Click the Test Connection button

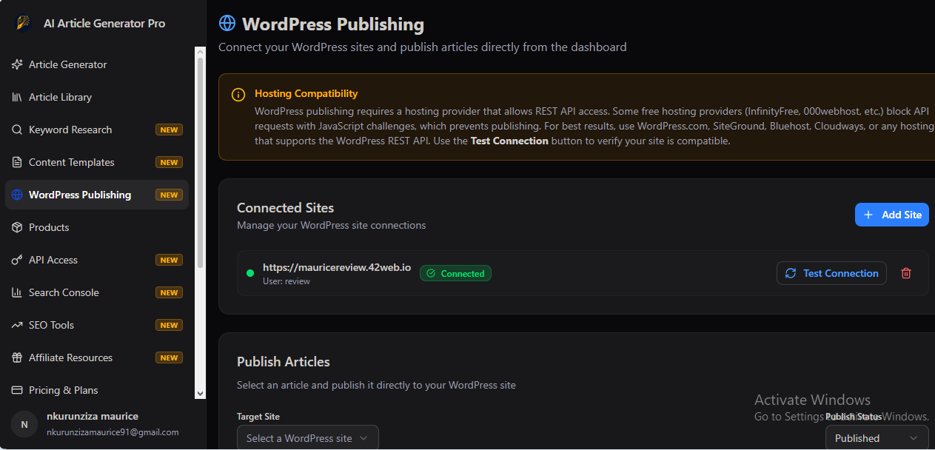(x=831, y=273)
